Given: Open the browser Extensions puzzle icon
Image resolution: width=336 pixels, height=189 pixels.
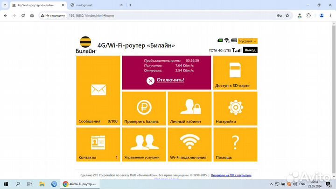Looking at the screenshot, I should click(x=308, y=15).
